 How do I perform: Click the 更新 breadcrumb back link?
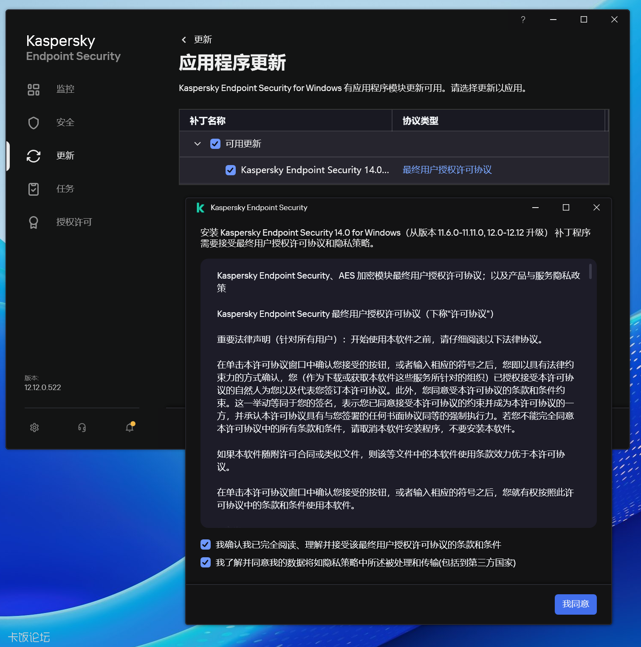203,40
